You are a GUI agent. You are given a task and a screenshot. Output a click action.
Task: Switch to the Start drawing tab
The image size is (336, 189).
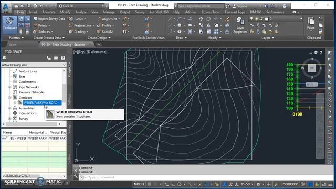point(13,45)
